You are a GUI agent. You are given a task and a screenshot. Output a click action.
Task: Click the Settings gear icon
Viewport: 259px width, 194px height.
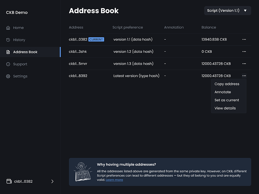(x=8, y=76)
